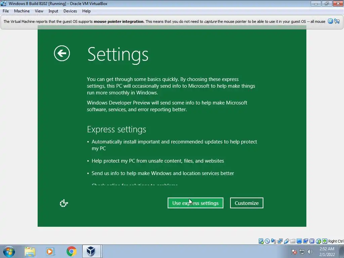Image resolution: width=344 pixels, height=258 pixels.
Task: Close the VirtualBox window
Action: click(338, 3)
